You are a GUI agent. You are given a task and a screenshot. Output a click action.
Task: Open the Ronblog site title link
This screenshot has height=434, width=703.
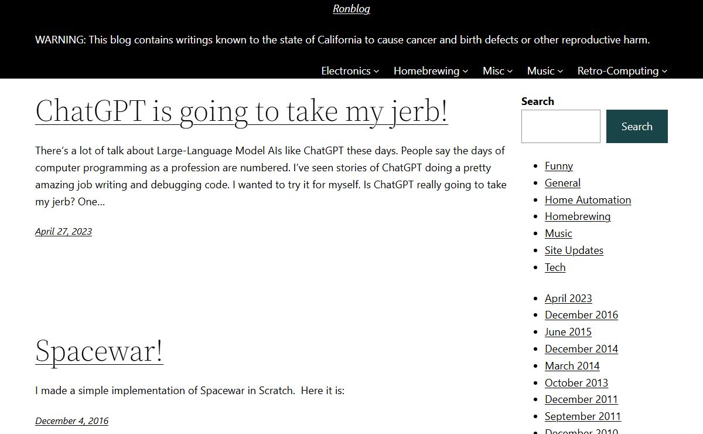351,9
